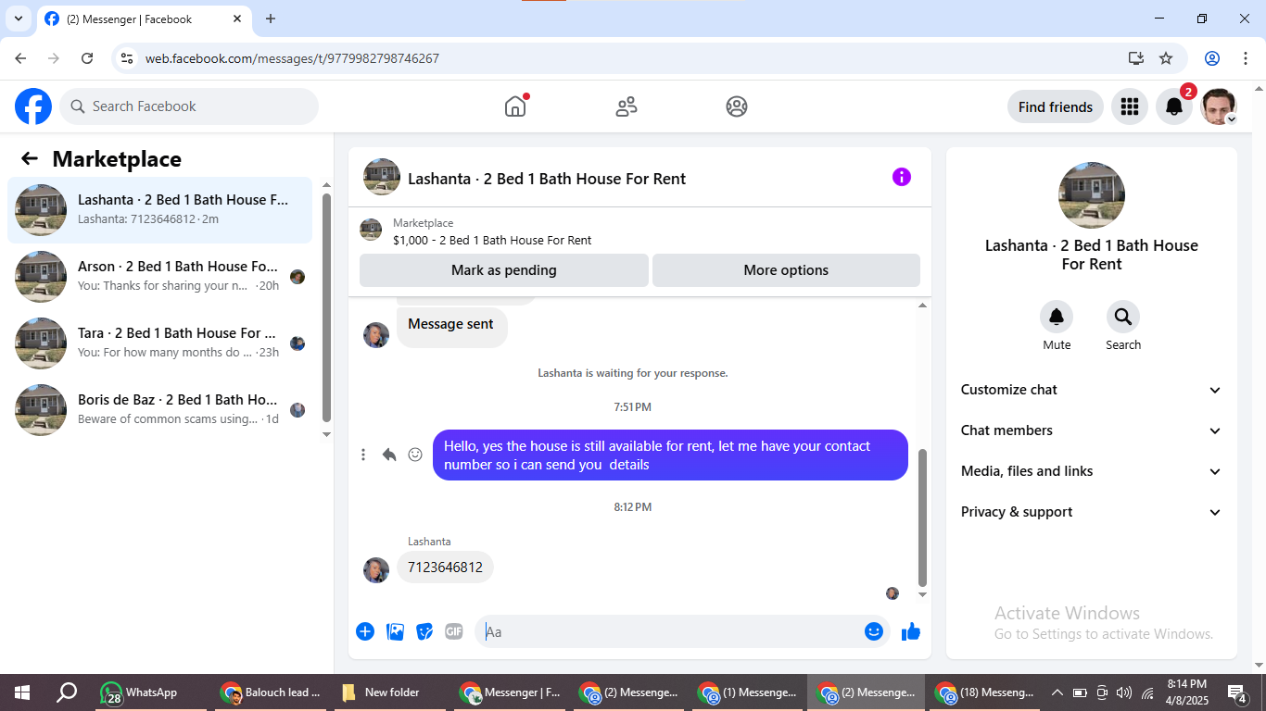This screenshot has height=711, width=1266.
Task: Click the browser address bar URL
Action: (292, 58)
